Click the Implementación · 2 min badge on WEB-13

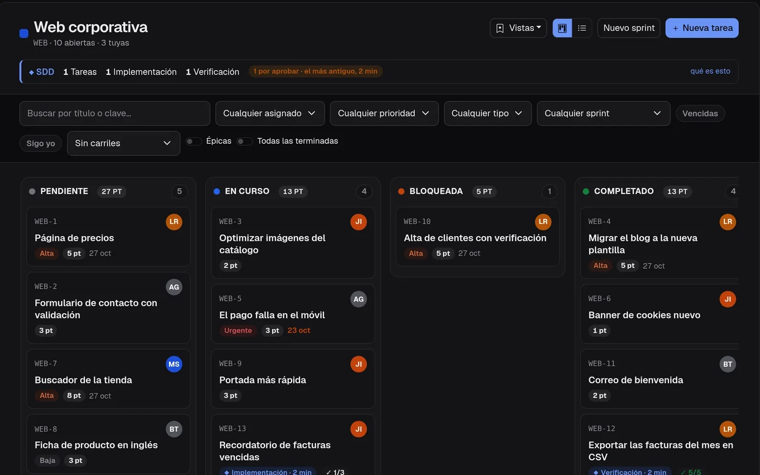[268, 472]
